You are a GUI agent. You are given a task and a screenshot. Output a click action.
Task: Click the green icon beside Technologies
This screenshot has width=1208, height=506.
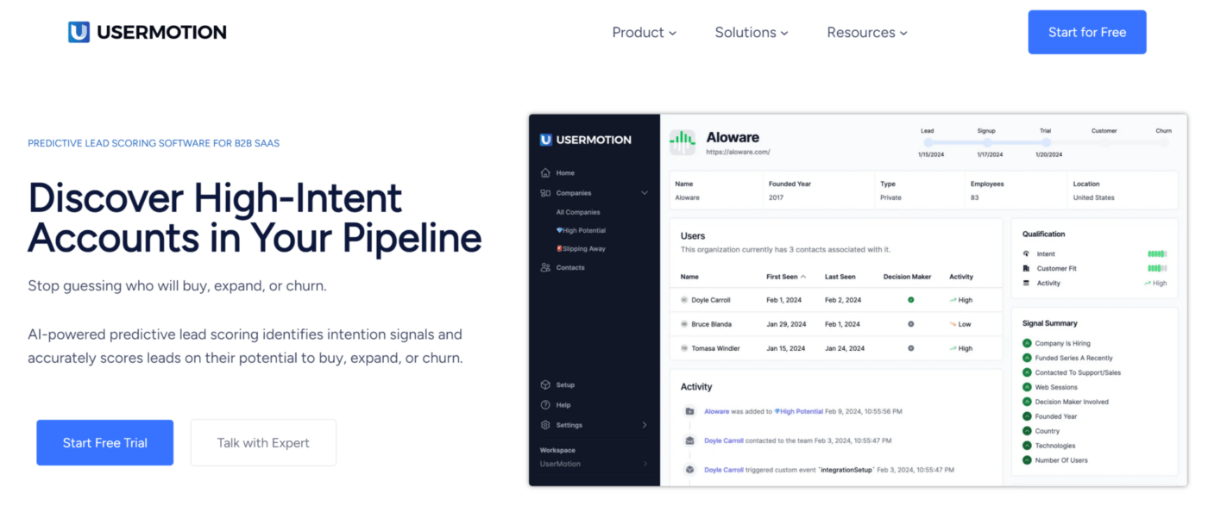click(1027, 446)
